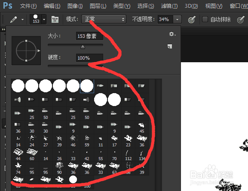Open the 视图(V) menu
Screen dimensions: 248x191
(214, 6)
